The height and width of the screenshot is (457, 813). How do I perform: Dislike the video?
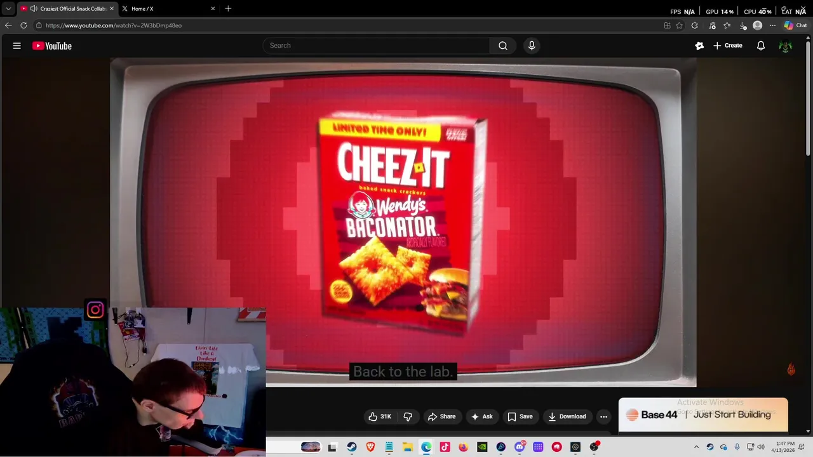tap(408, 416)
